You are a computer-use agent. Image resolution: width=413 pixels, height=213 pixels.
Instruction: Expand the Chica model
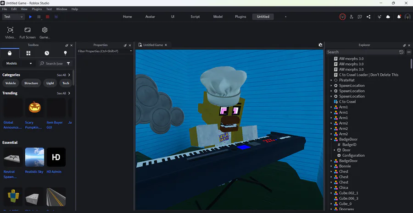331,188
